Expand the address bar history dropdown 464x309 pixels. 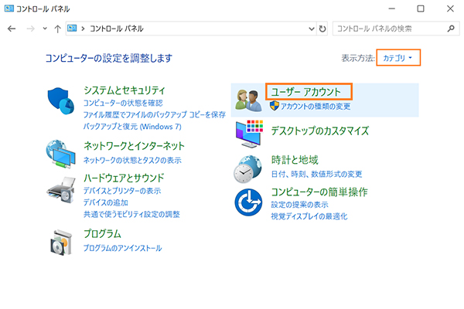312,29
